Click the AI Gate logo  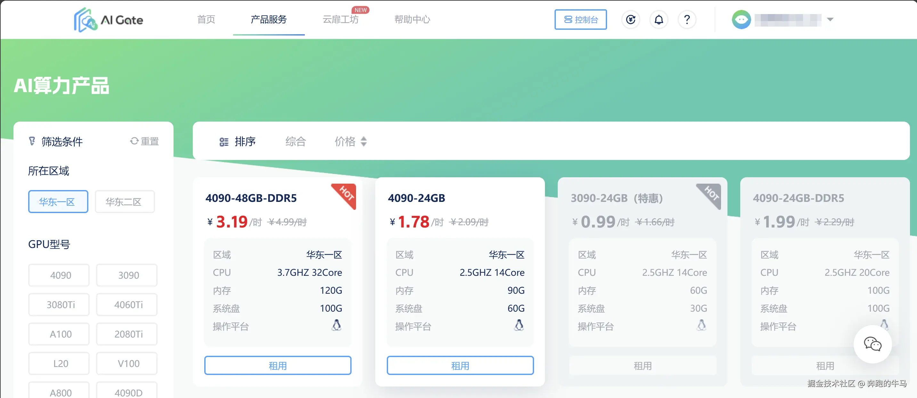(x=108, y=20)
